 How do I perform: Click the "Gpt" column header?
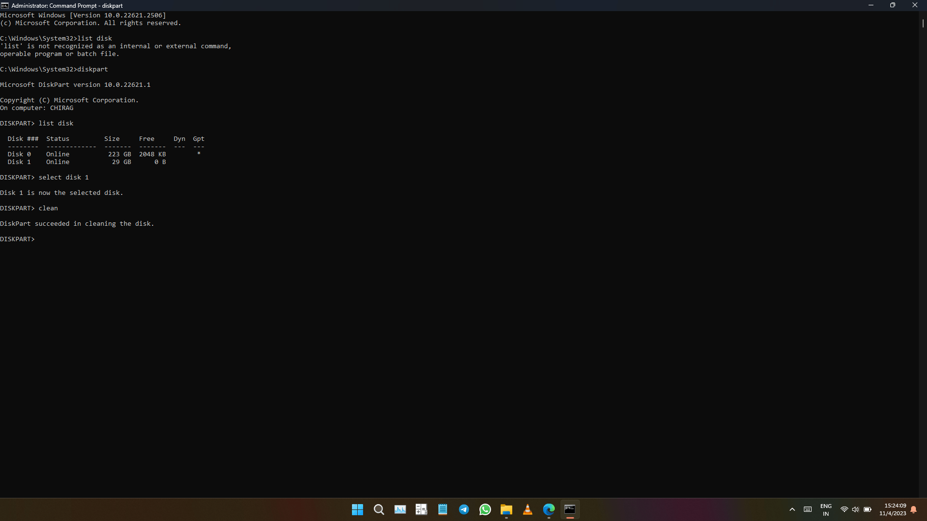pyautogui.click(x=199, y=139)
